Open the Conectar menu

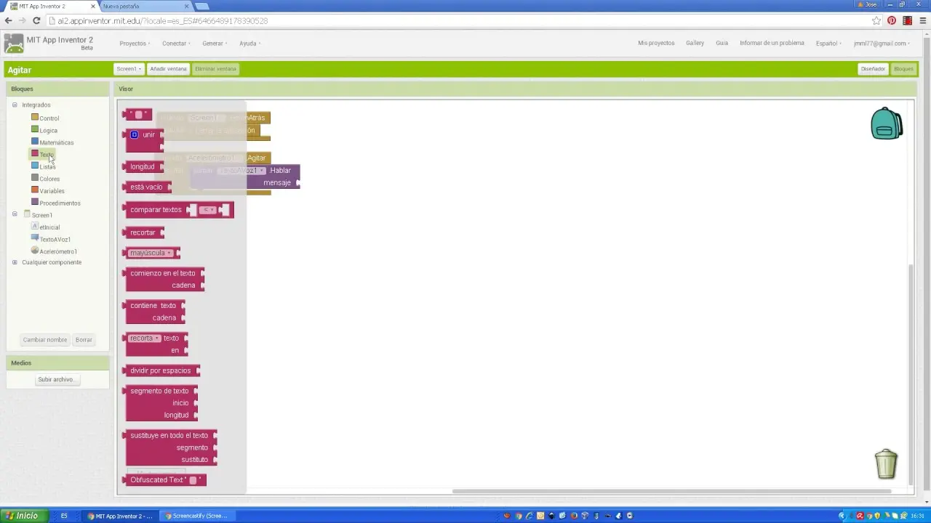pos(176,44)
